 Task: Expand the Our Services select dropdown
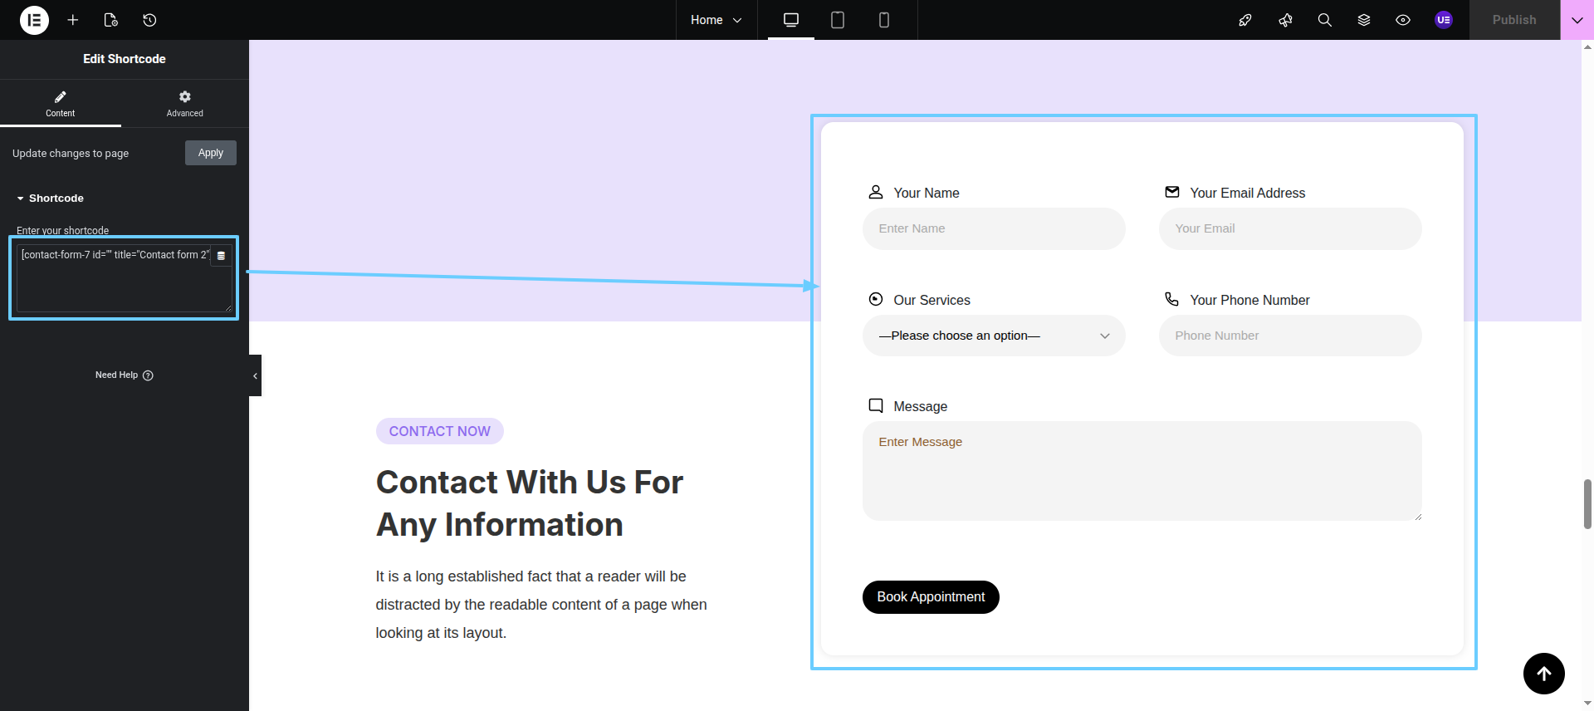click(993, 336)
